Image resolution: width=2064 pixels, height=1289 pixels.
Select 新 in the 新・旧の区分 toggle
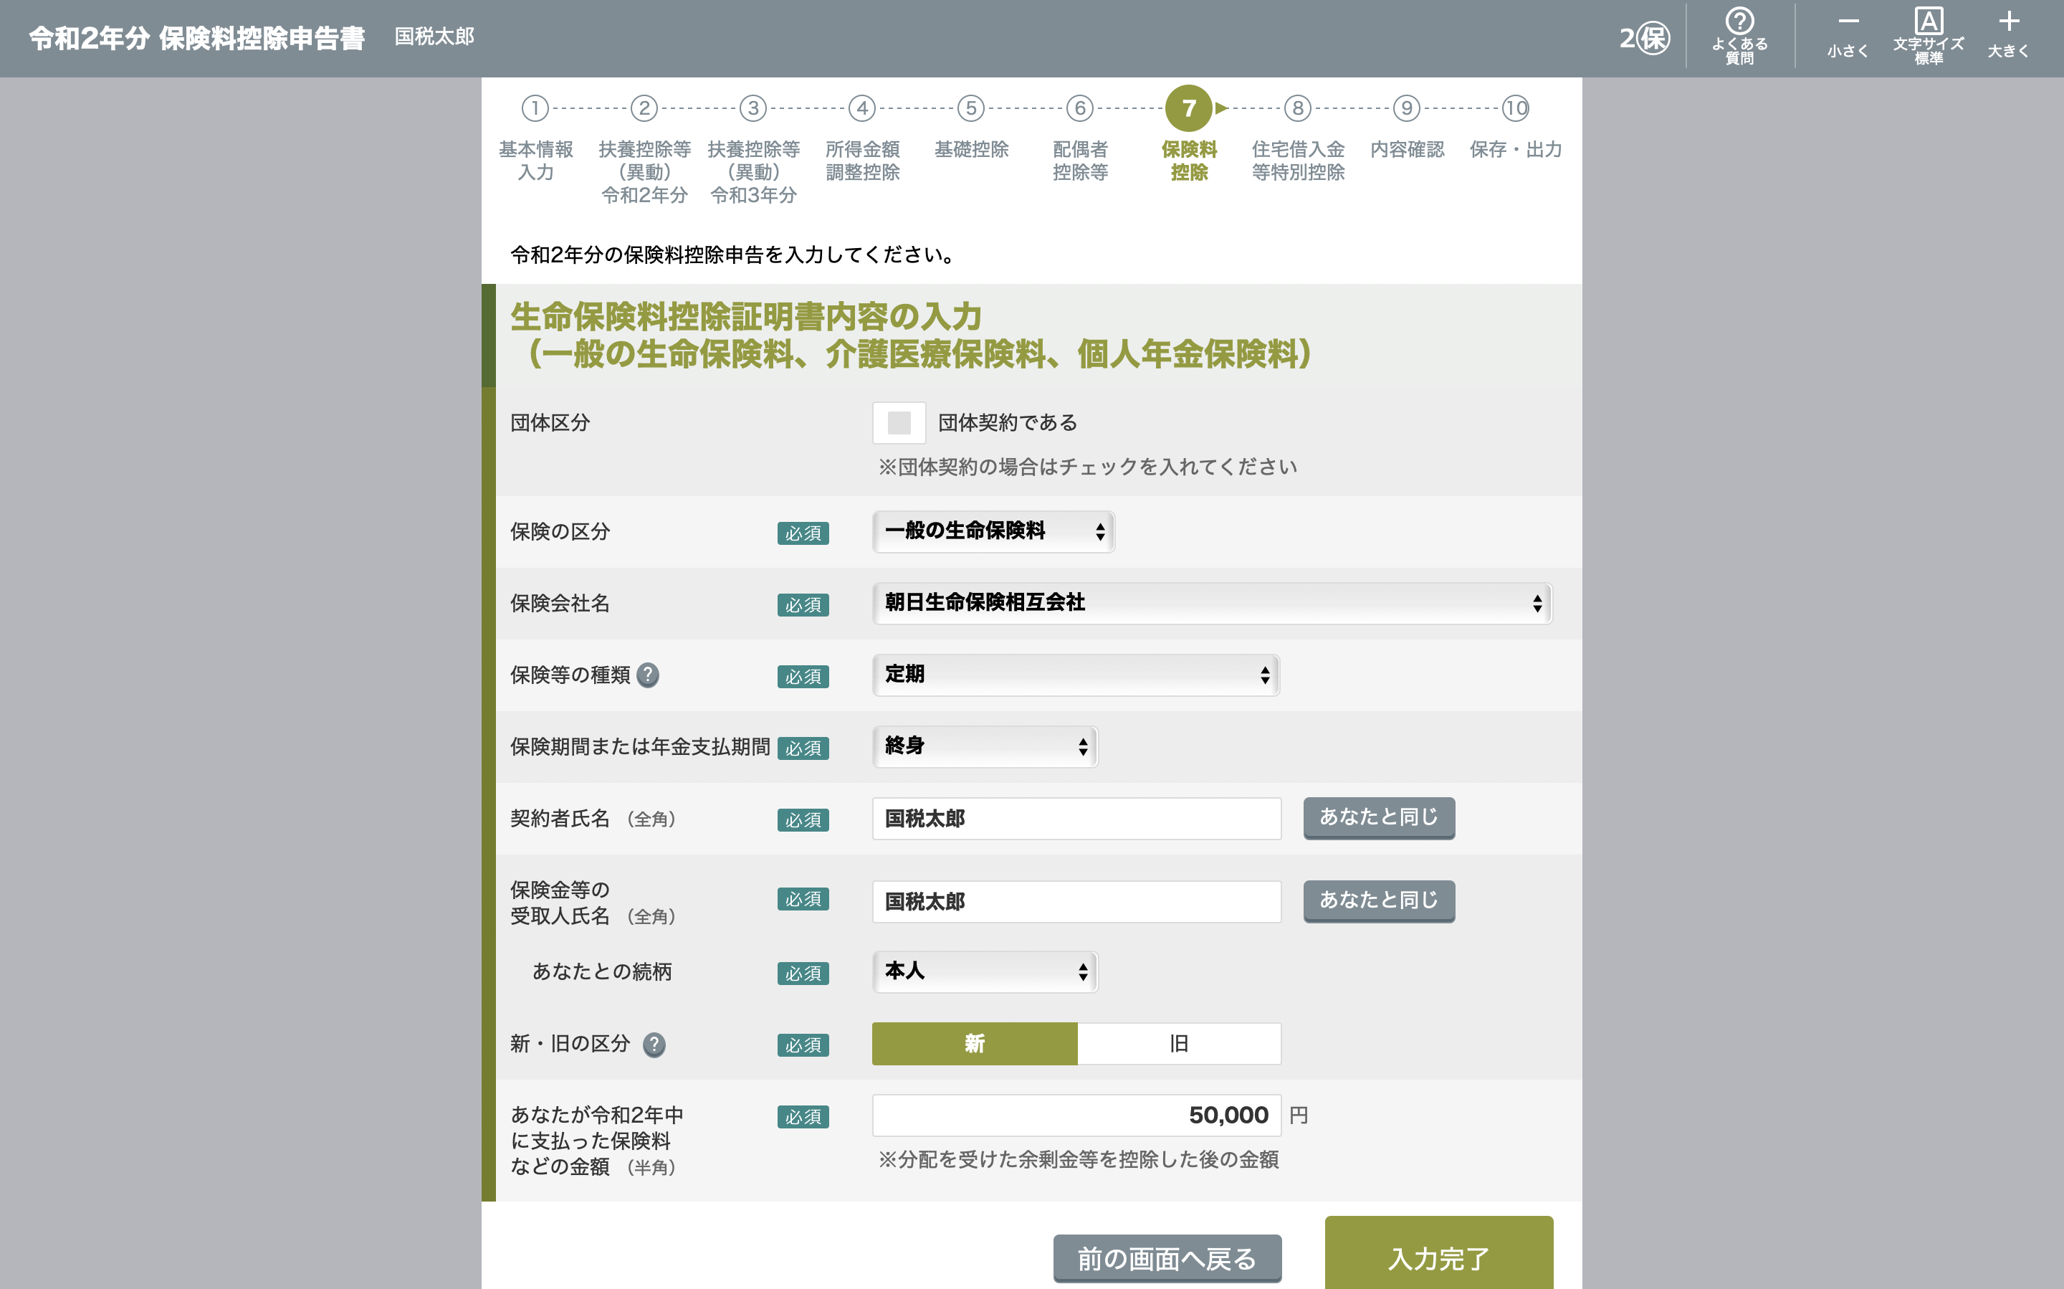974,1044
